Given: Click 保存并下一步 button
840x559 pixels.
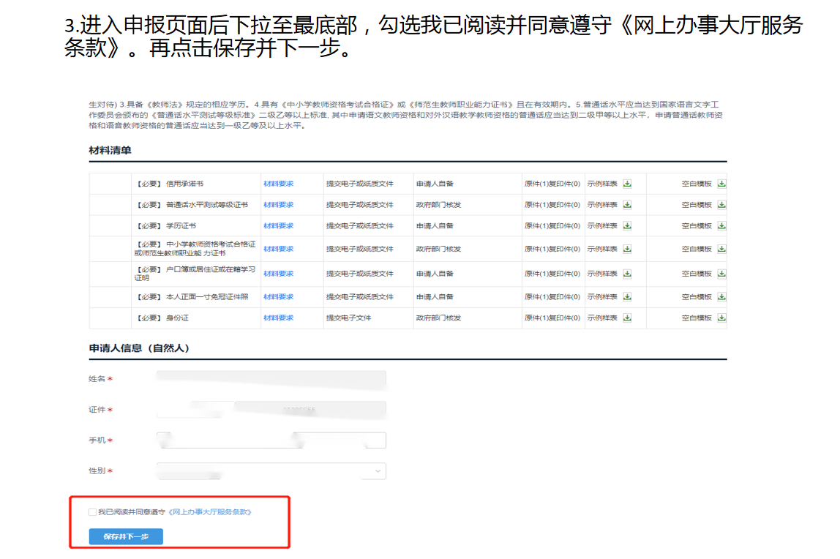Looking at the screenshot, I should click(126, 537).
